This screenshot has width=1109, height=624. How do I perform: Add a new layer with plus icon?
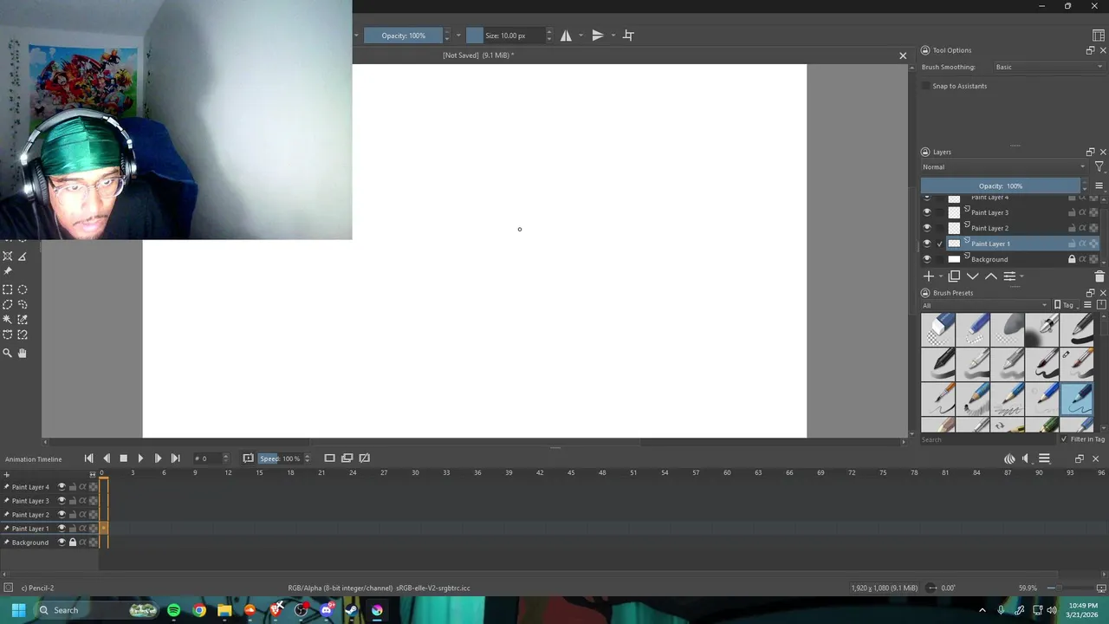[928, 276]
